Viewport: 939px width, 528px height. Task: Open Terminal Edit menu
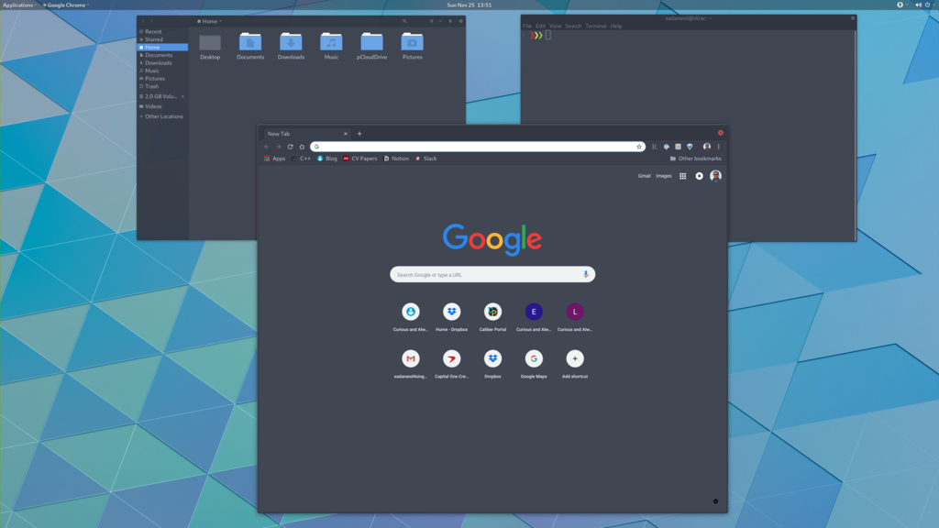click(x=541, y=27)
